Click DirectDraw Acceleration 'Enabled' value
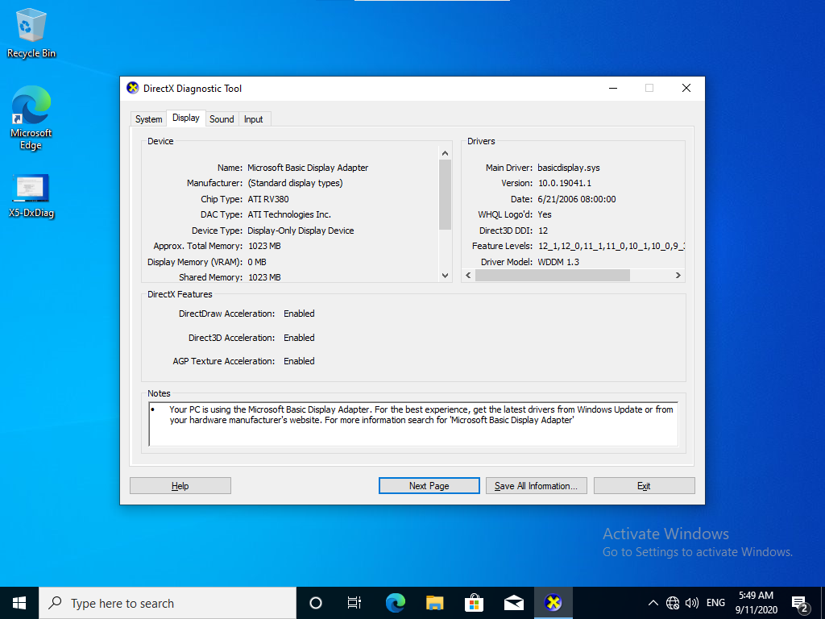 (299, 314)
